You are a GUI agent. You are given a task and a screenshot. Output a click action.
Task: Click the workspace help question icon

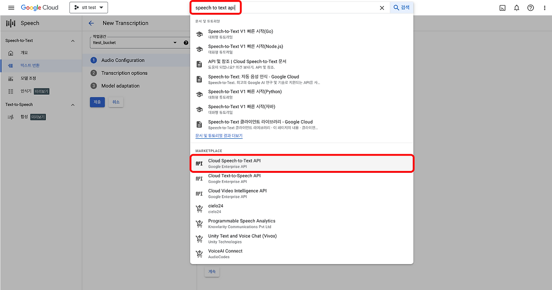click(186, 43)
